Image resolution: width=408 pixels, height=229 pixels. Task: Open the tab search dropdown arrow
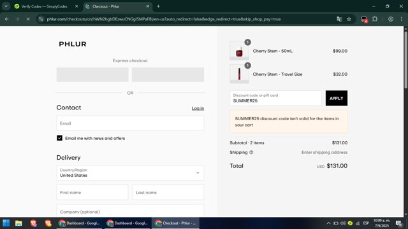point(6,6)
